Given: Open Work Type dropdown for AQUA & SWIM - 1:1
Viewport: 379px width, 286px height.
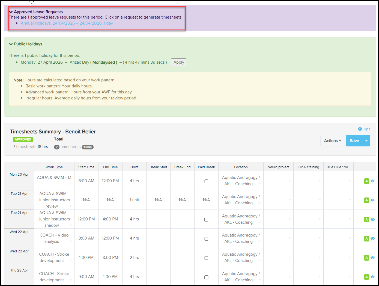Looking at the screenshot, I should pyautogui.click(x=71, y=184).
